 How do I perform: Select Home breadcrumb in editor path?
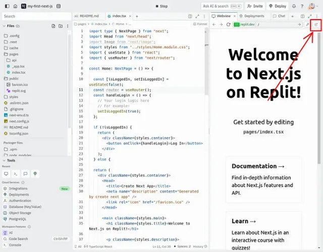pyautogui.click(x=118, y=24)
